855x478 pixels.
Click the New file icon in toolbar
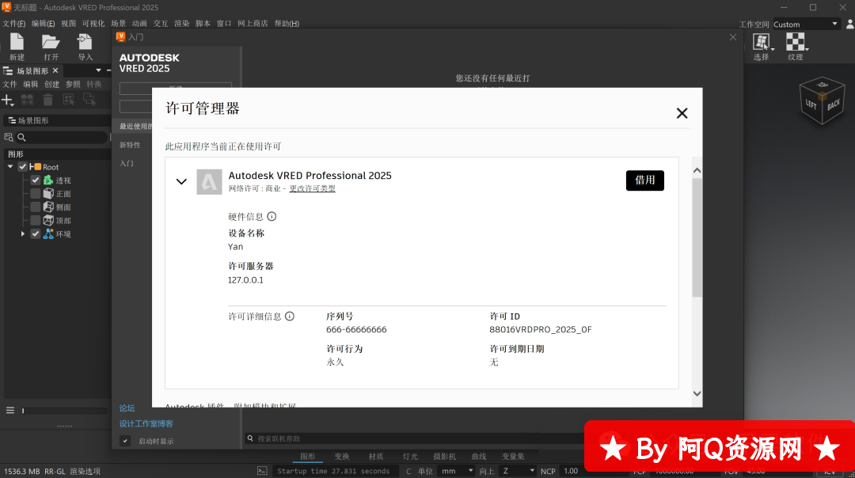[x=17, y=42]
